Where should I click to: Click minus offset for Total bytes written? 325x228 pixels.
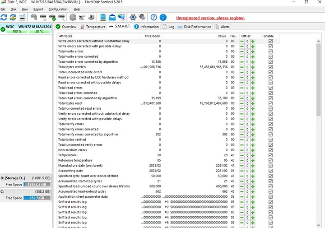(242, 67)
